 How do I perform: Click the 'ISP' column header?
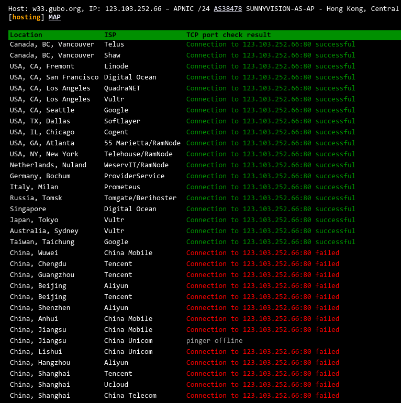[x=110, y=35]
